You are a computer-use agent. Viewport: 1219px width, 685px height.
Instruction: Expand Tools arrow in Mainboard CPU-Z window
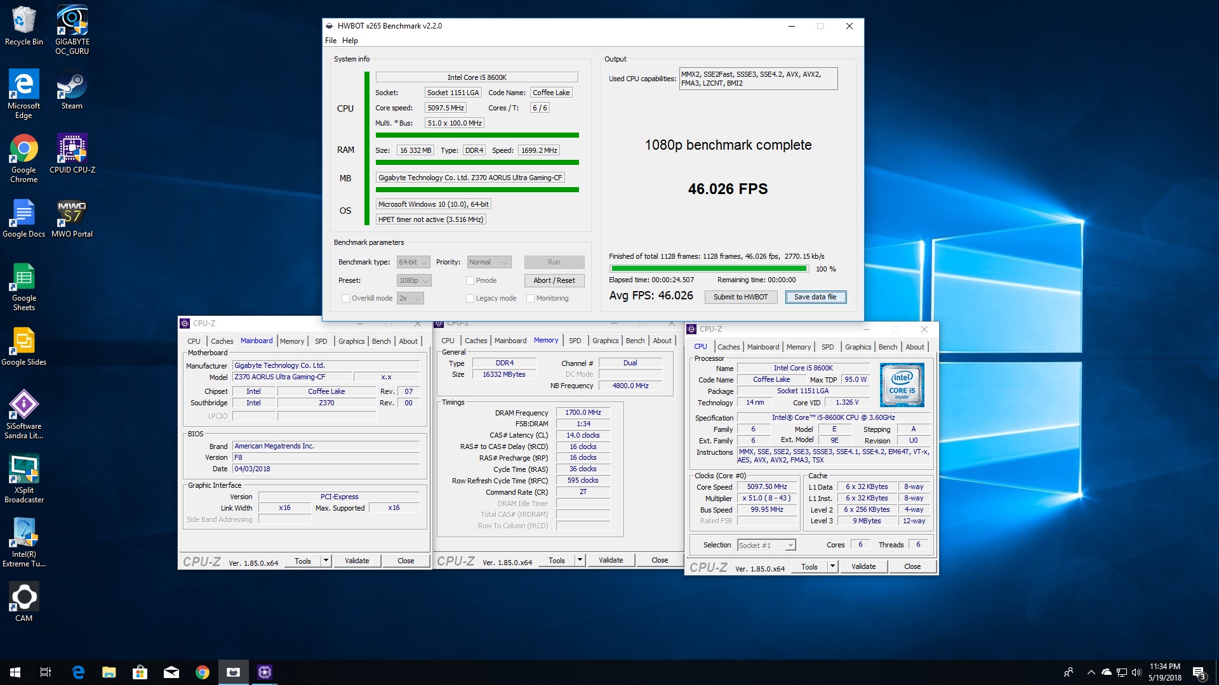pyautogui.click(x=326, y=561)
